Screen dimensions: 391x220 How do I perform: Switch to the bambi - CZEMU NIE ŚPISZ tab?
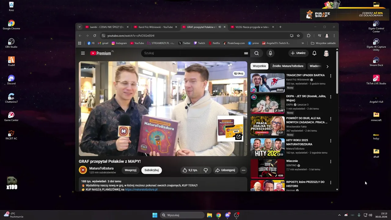pos(107,27)
